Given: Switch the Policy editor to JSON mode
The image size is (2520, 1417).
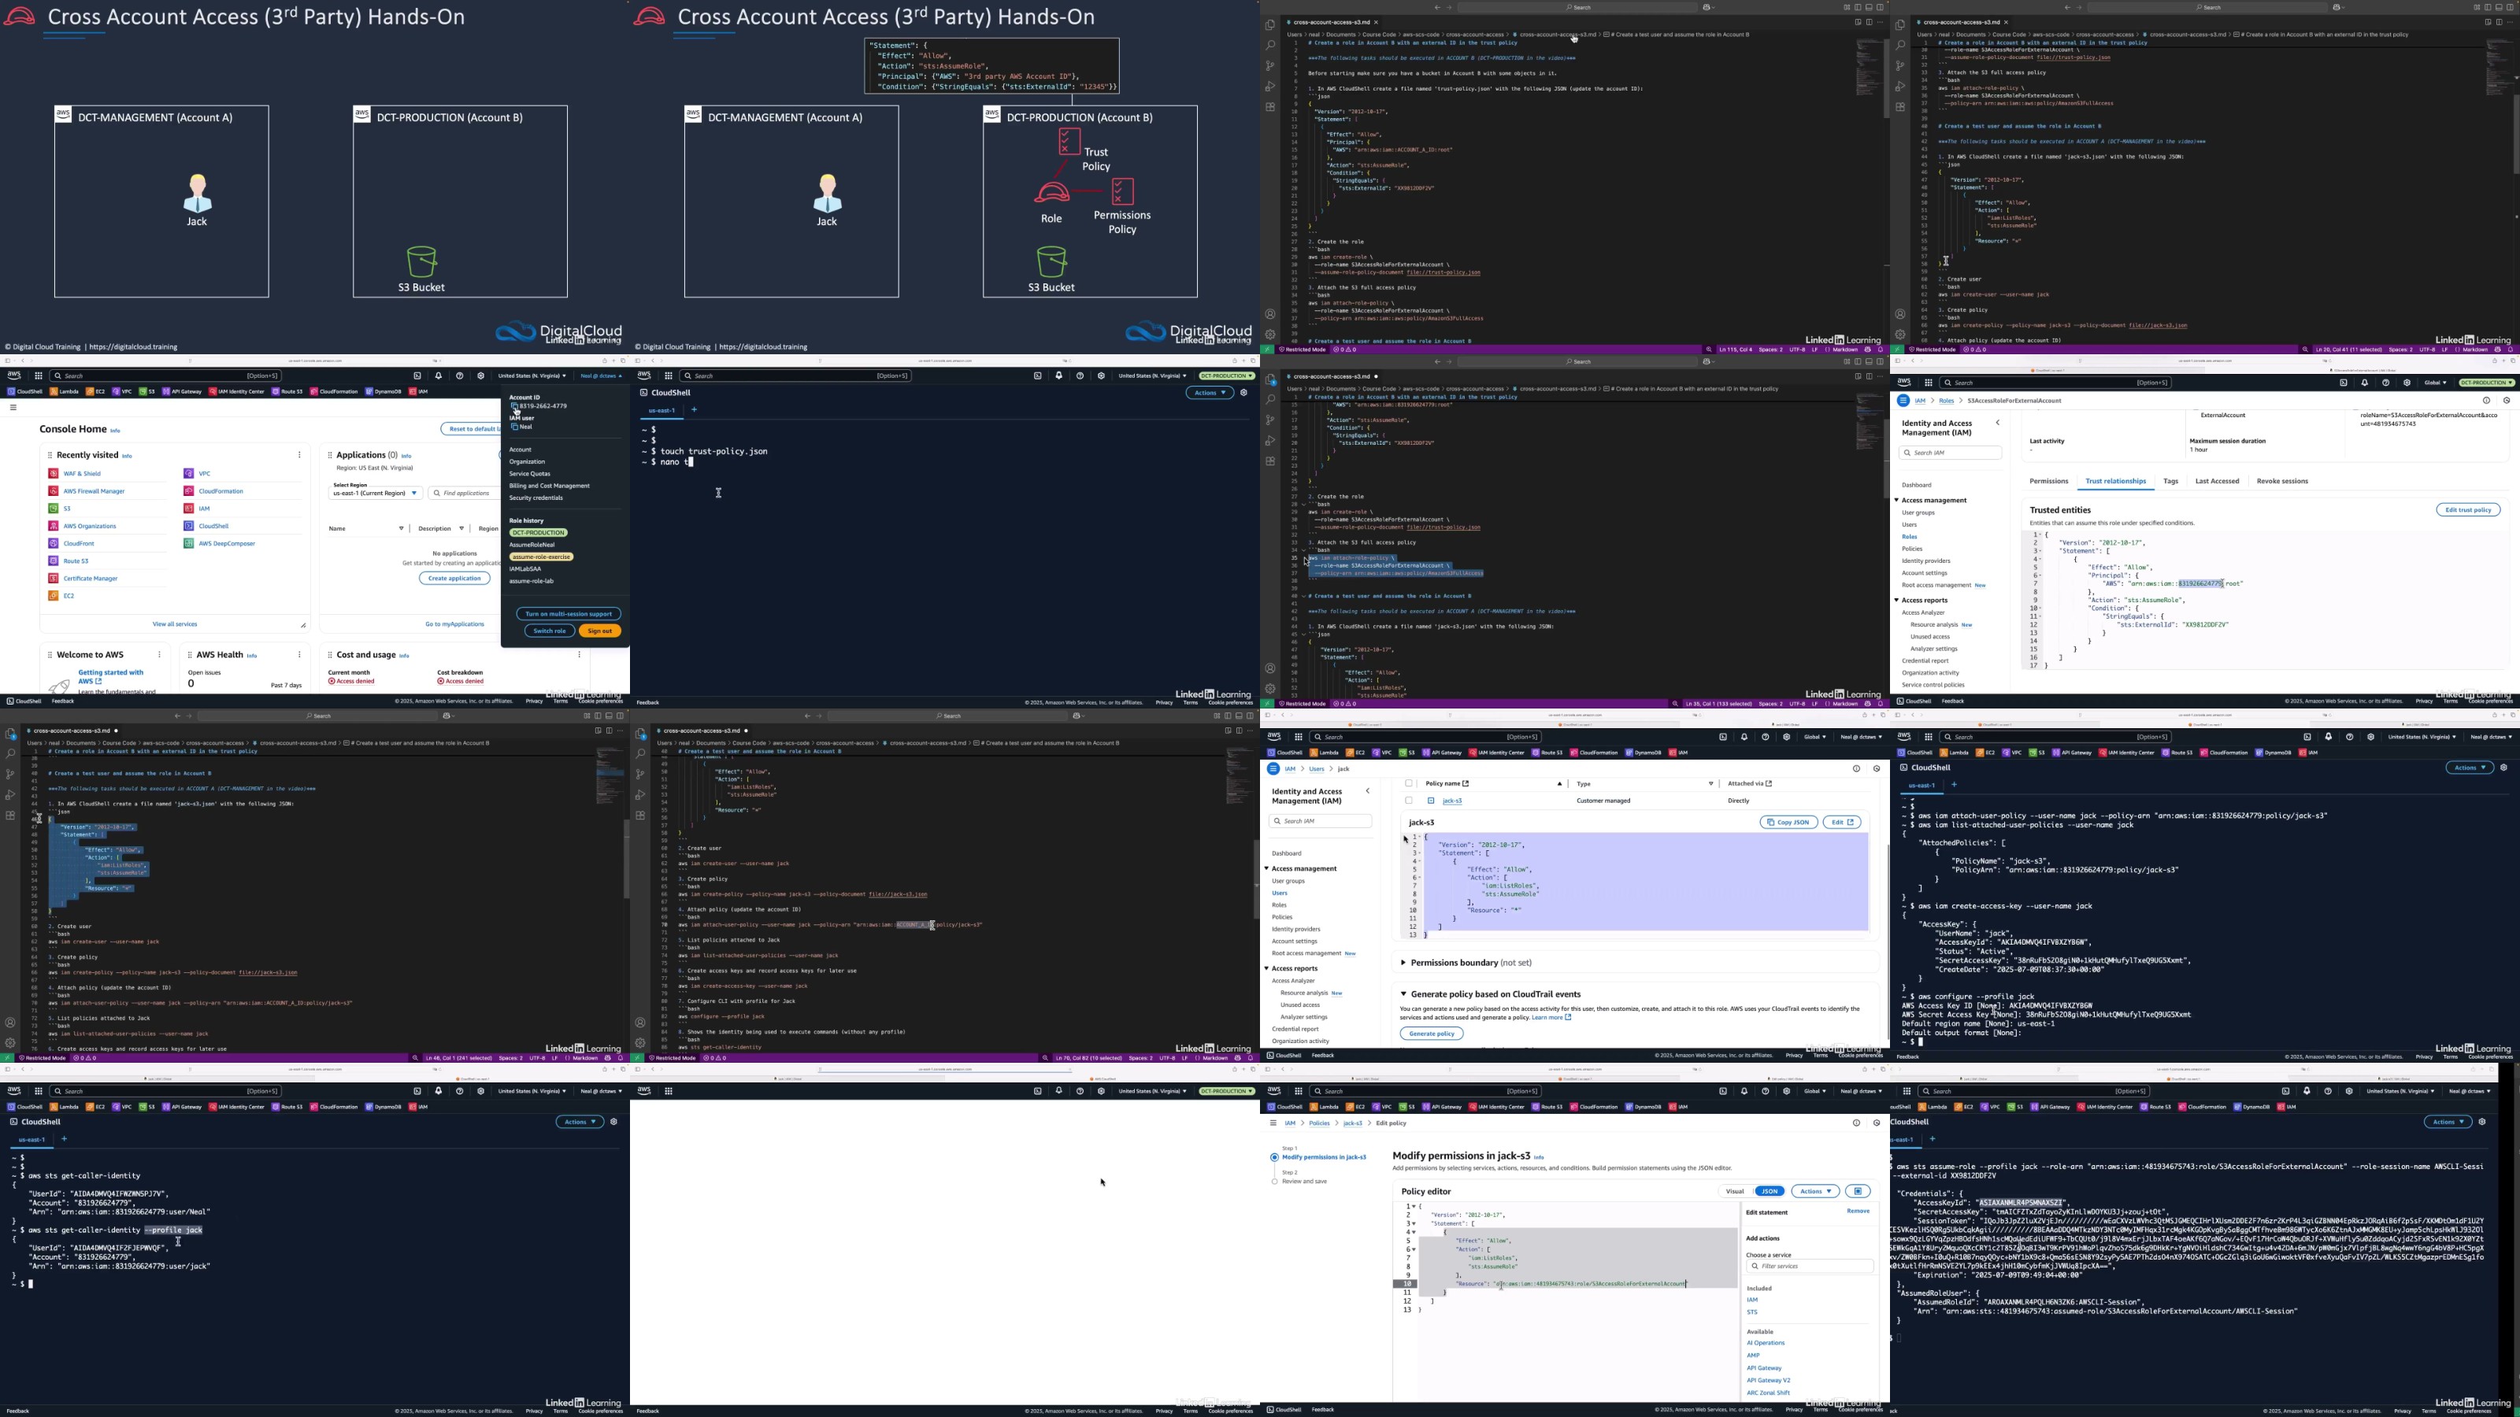Looking at the screenshot, I should pyautogui.click(x=1770, y=1191).
